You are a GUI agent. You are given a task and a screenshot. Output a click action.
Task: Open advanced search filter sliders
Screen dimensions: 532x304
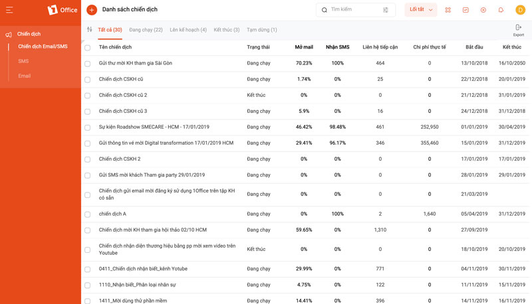386,10
